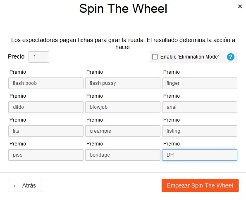Click the 'creampie' prize input

[123, 131]
